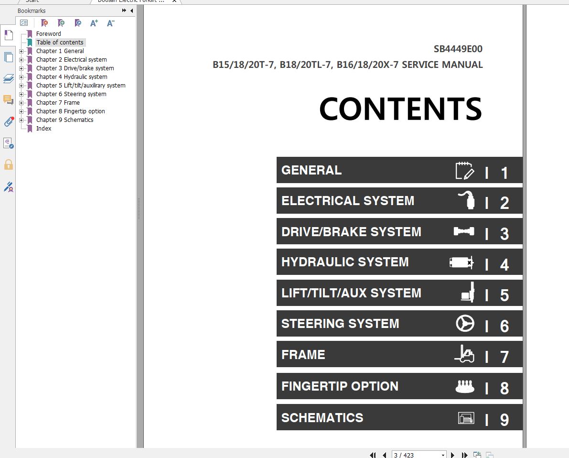Click the SERVICE MANUAL title line
The image size is (569, 458).
[x=348, y=65]
